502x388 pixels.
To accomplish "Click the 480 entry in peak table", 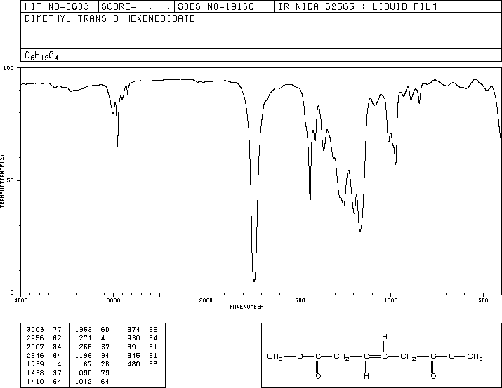I will click(x=133, y=364).
